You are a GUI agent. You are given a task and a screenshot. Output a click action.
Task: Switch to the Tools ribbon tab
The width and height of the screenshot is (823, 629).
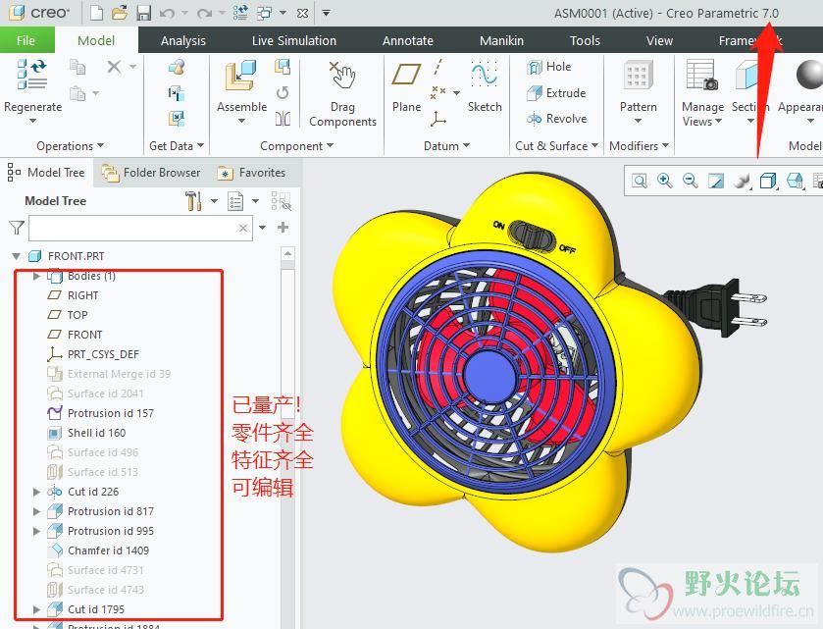coord(585,40)
